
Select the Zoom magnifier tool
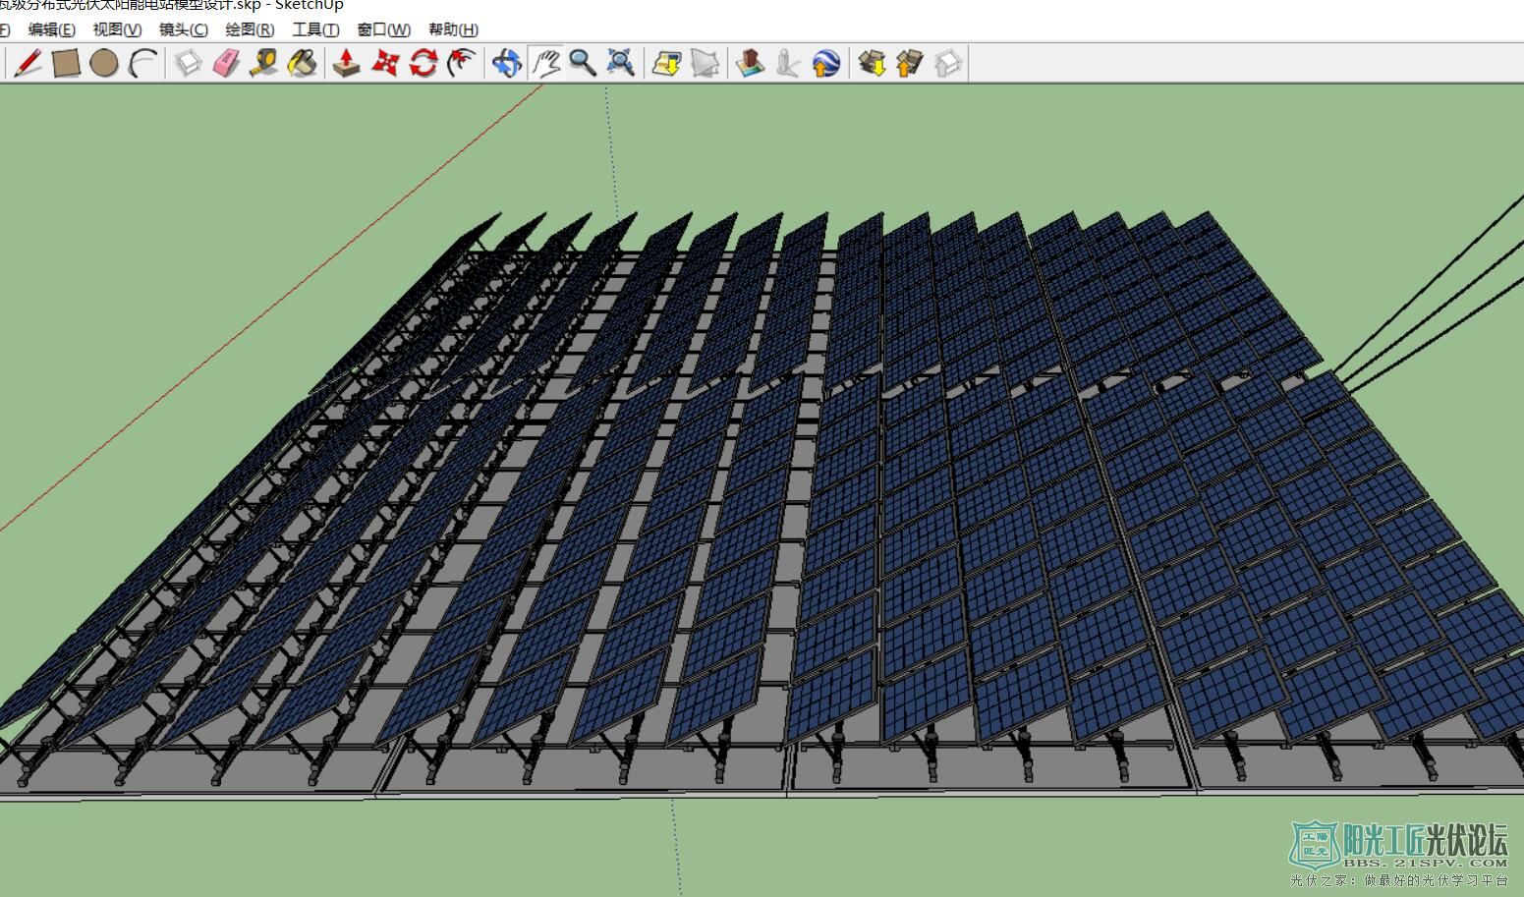point(583,64)
